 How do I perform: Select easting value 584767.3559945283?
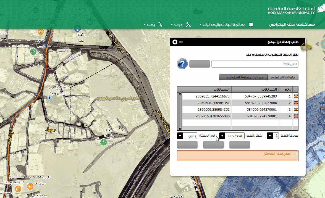261,96
